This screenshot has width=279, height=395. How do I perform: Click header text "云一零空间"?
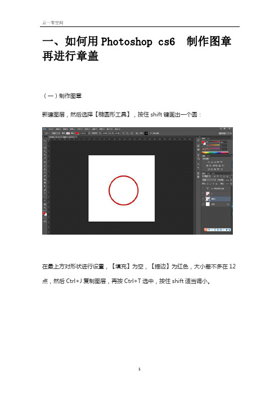coord(53,23)
